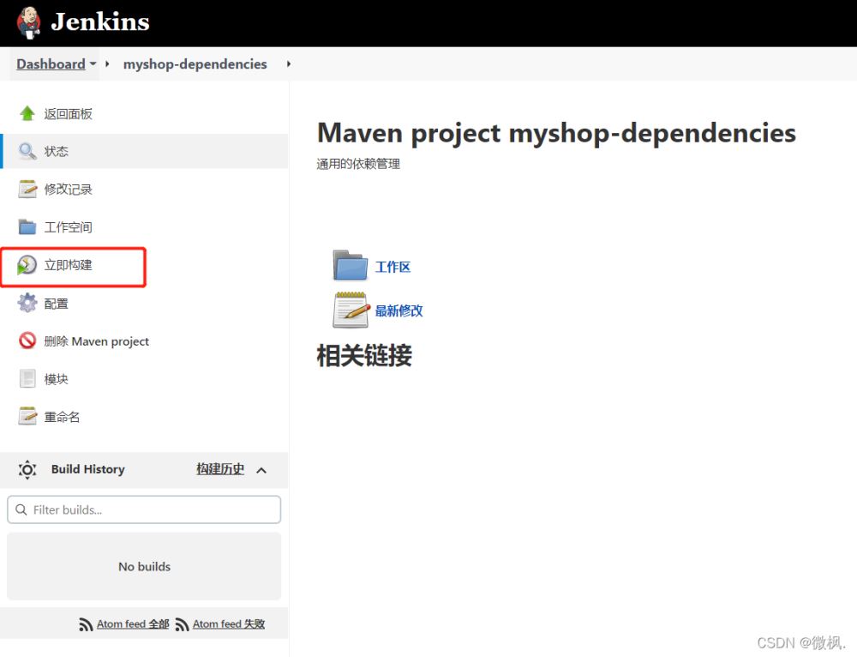Open Atom feed 失败 link
This screenshot has width=857, height=657.
tap(229, 624)
